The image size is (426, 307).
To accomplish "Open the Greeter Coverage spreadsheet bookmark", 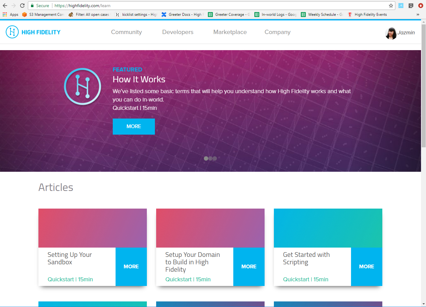I will (229, 14).
